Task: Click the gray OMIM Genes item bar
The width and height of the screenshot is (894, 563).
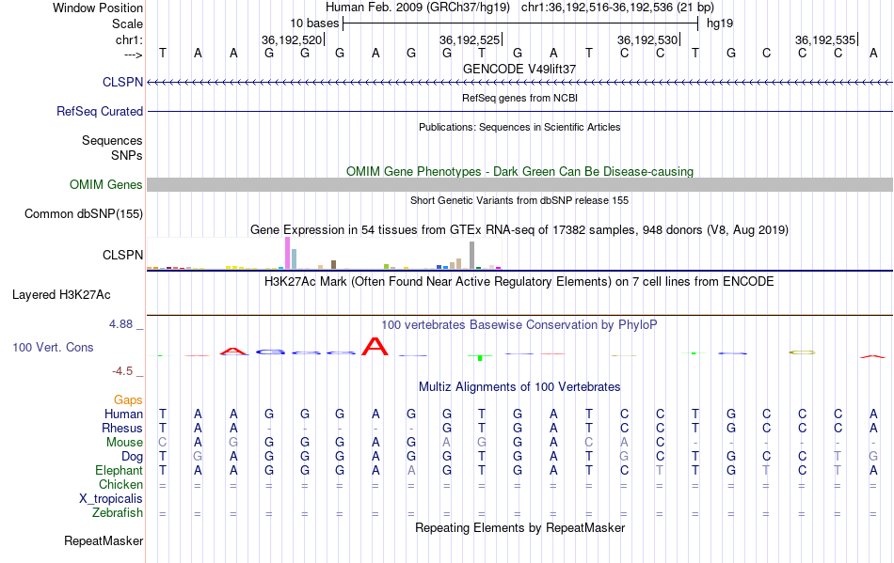Action: pyautogui.click(x=519, y=184)
